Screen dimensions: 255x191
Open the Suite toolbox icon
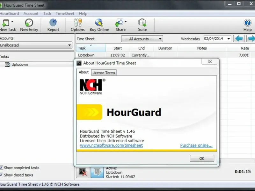point(142,23)
